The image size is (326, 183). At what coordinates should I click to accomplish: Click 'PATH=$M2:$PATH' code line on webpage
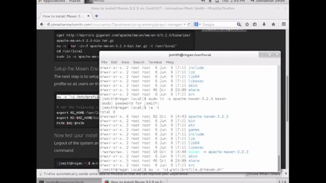pos(70,123)
